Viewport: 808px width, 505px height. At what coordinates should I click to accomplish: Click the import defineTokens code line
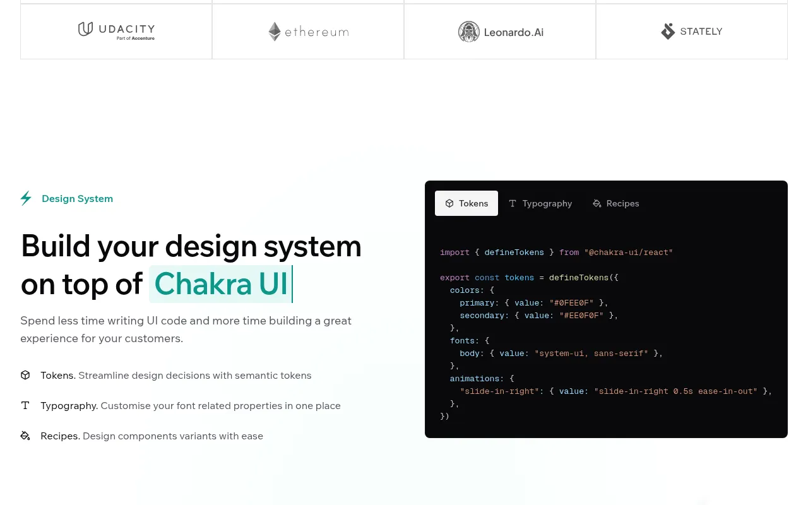pos(557,252)
